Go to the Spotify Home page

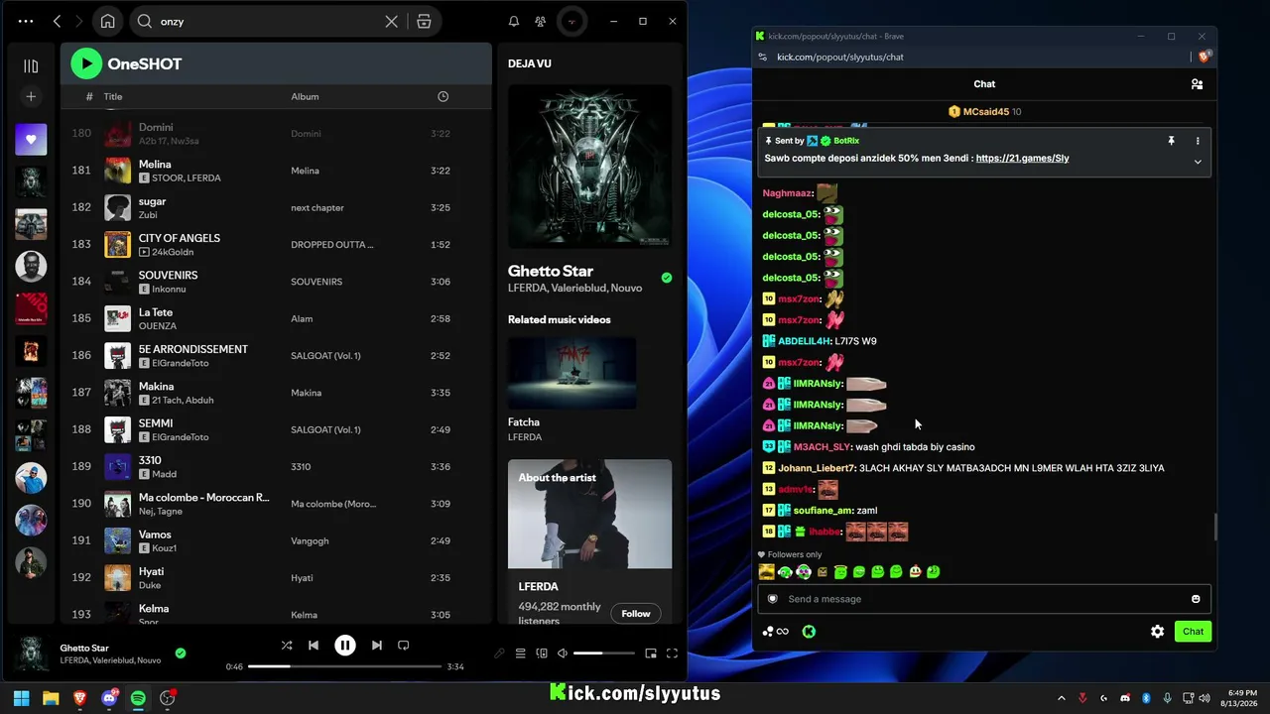(107, 21)
